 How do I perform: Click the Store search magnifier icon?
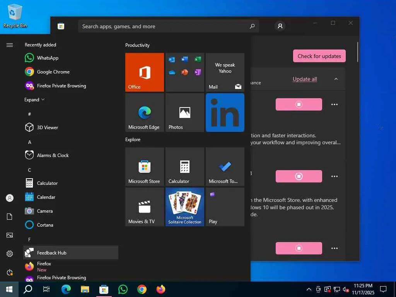point(252,26)
